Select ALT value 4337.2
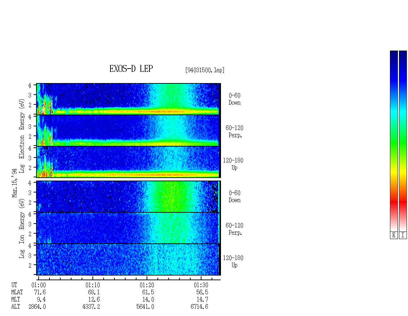Viewport: 408px width, 316px height. point(91,307)
